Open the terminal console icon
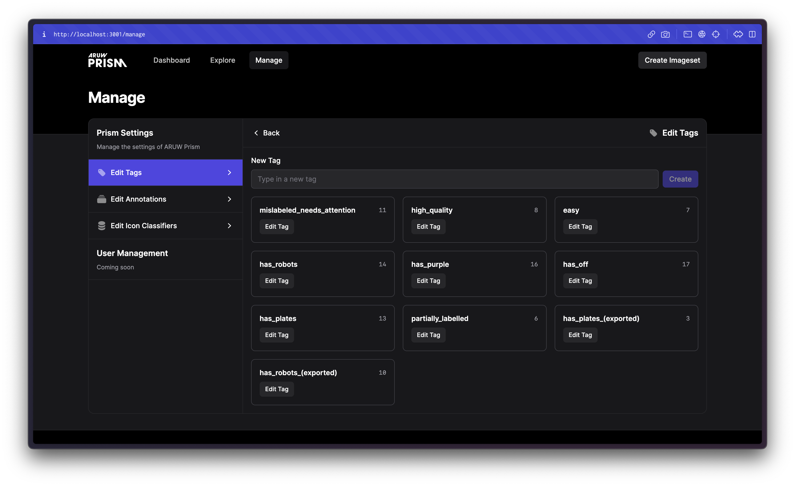This screenshot has height=486, width=795. [688, 34]
